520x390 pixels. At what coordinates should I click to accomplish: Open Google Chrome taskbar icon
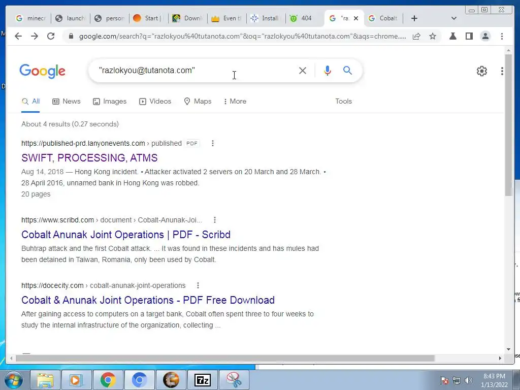click(108, 380)
